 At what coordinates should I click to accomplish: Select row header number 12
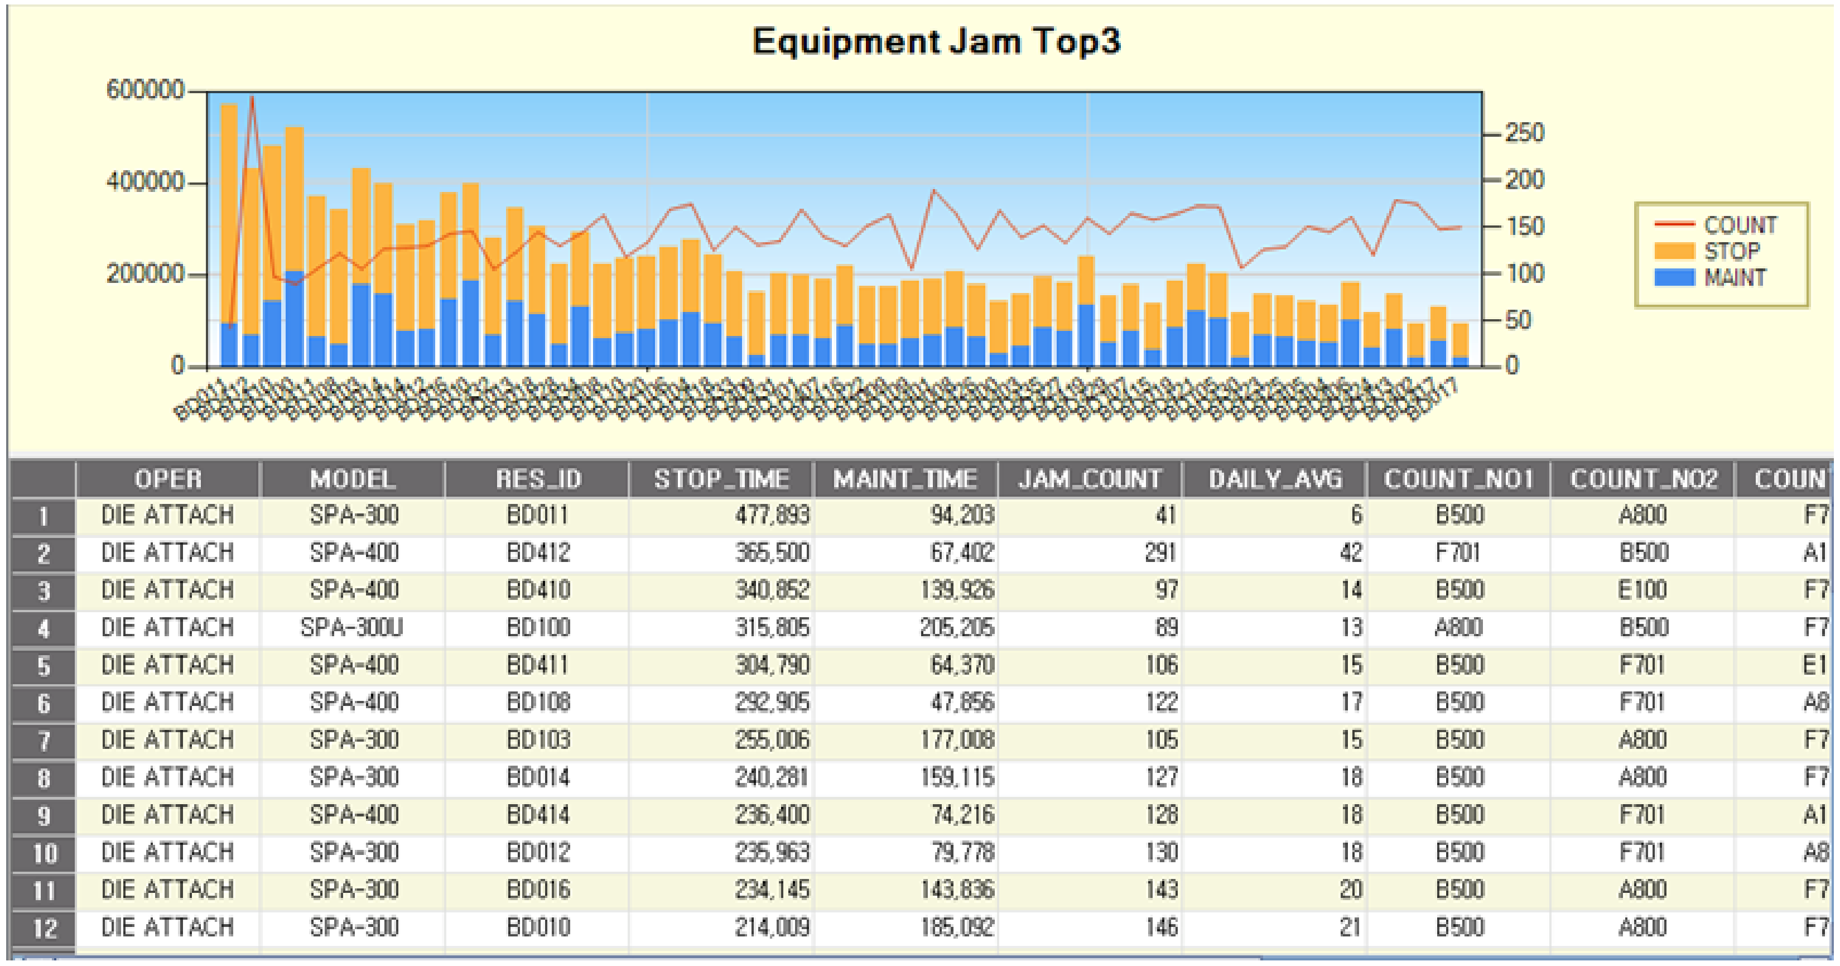coord(44,928)
